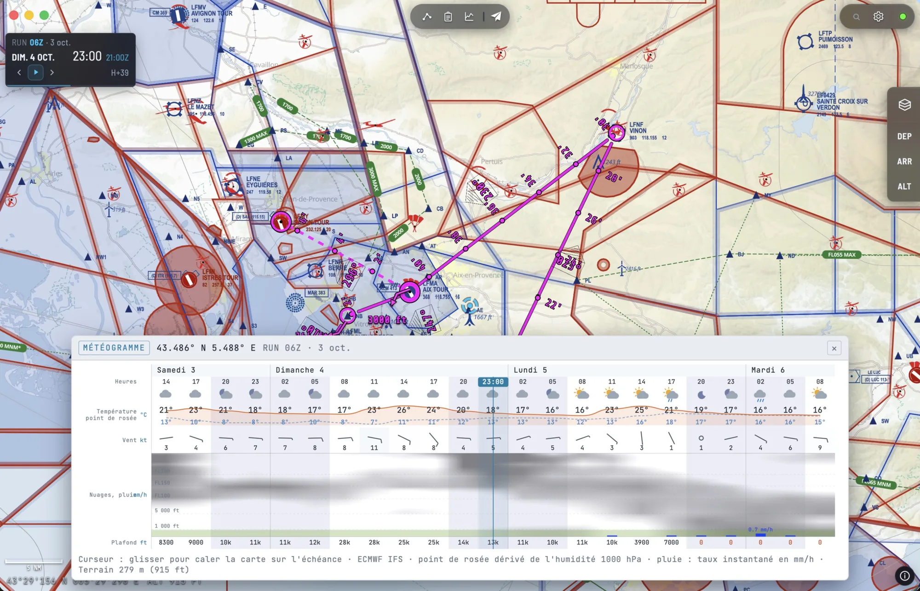The width and height of the screenshot is (920, 591).
Task: Click LFNF Vinon airfield waypoint marker
Action: pos(616,132)
